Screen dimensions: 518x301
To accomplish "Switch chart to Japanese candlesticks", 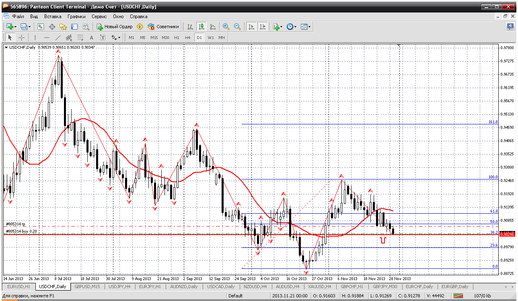I will coord(201,27).
